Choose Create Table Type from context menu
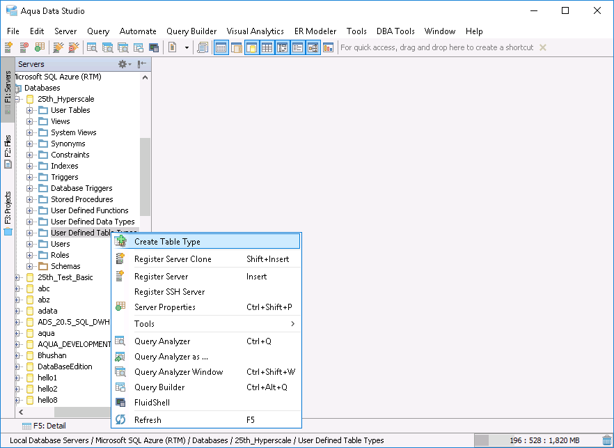Viewport: 614px width, 448px height. pyautogui.click(x=207, y=242)
